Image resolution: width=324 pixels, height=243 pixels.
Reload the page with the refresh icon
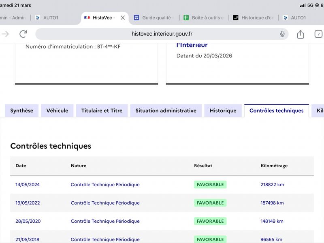click(23, 34)
